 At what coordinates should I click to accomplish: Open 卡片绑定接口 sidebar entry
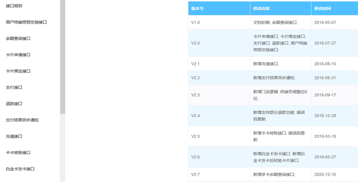tap(18, 71)
